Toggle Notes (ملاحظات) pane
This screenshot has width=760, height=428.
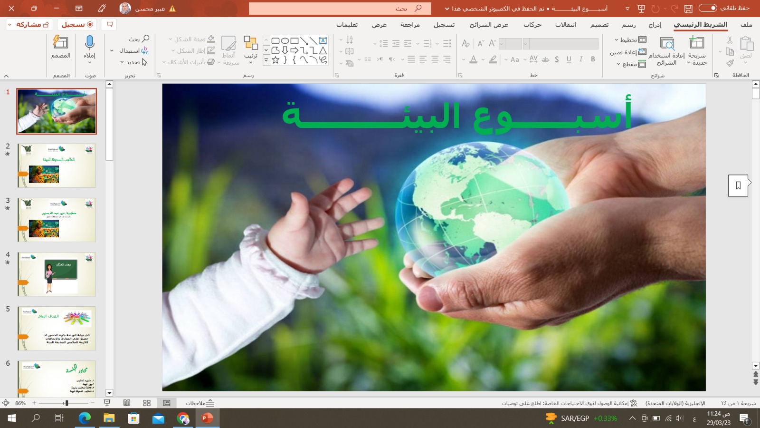pyautogui.click(x=200, y=403)
